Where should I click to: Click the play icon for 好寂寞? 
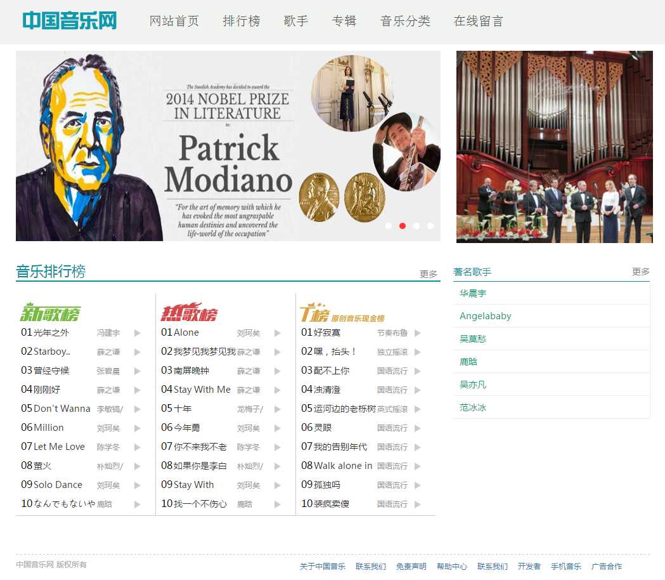(417, 333)
